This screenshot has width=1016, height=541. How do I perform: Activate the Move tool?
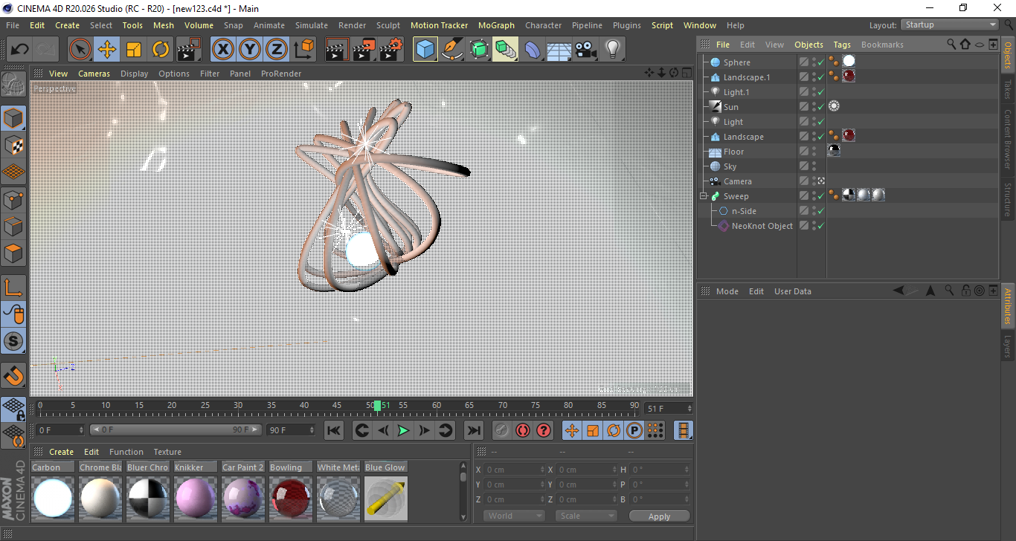point(107,50)
